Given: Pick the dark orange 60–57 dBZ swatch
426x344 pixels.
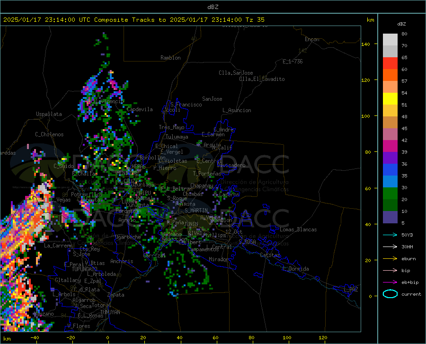Looking at the screenshot, I should pos(390,75).
